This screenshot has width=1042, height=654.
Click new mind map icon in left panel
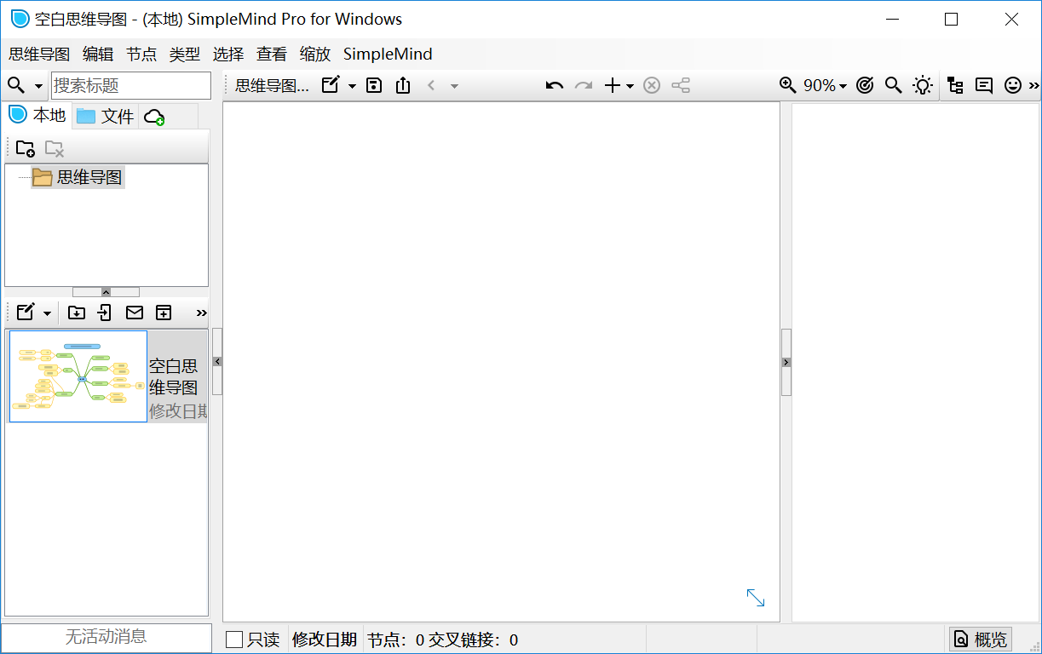point(26,313)
